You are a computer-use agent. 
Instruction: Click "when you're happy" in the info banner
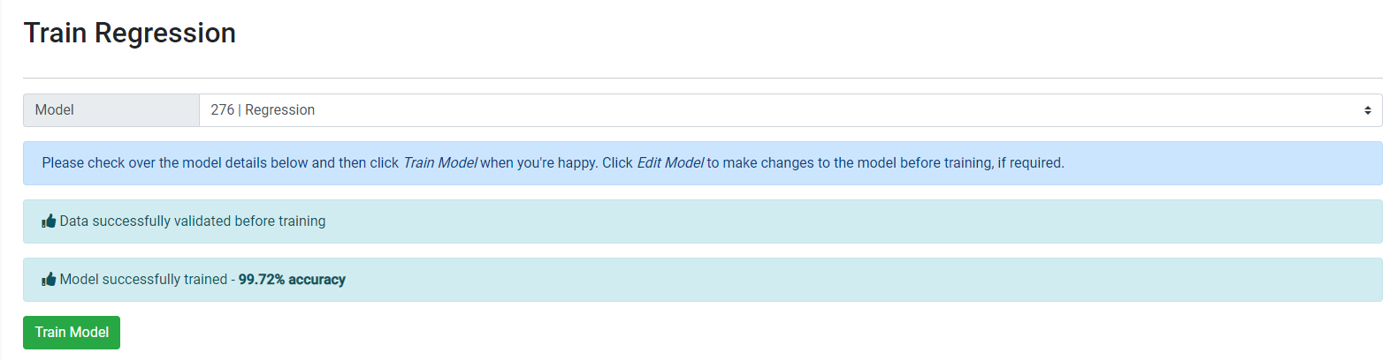click(538, 163)
